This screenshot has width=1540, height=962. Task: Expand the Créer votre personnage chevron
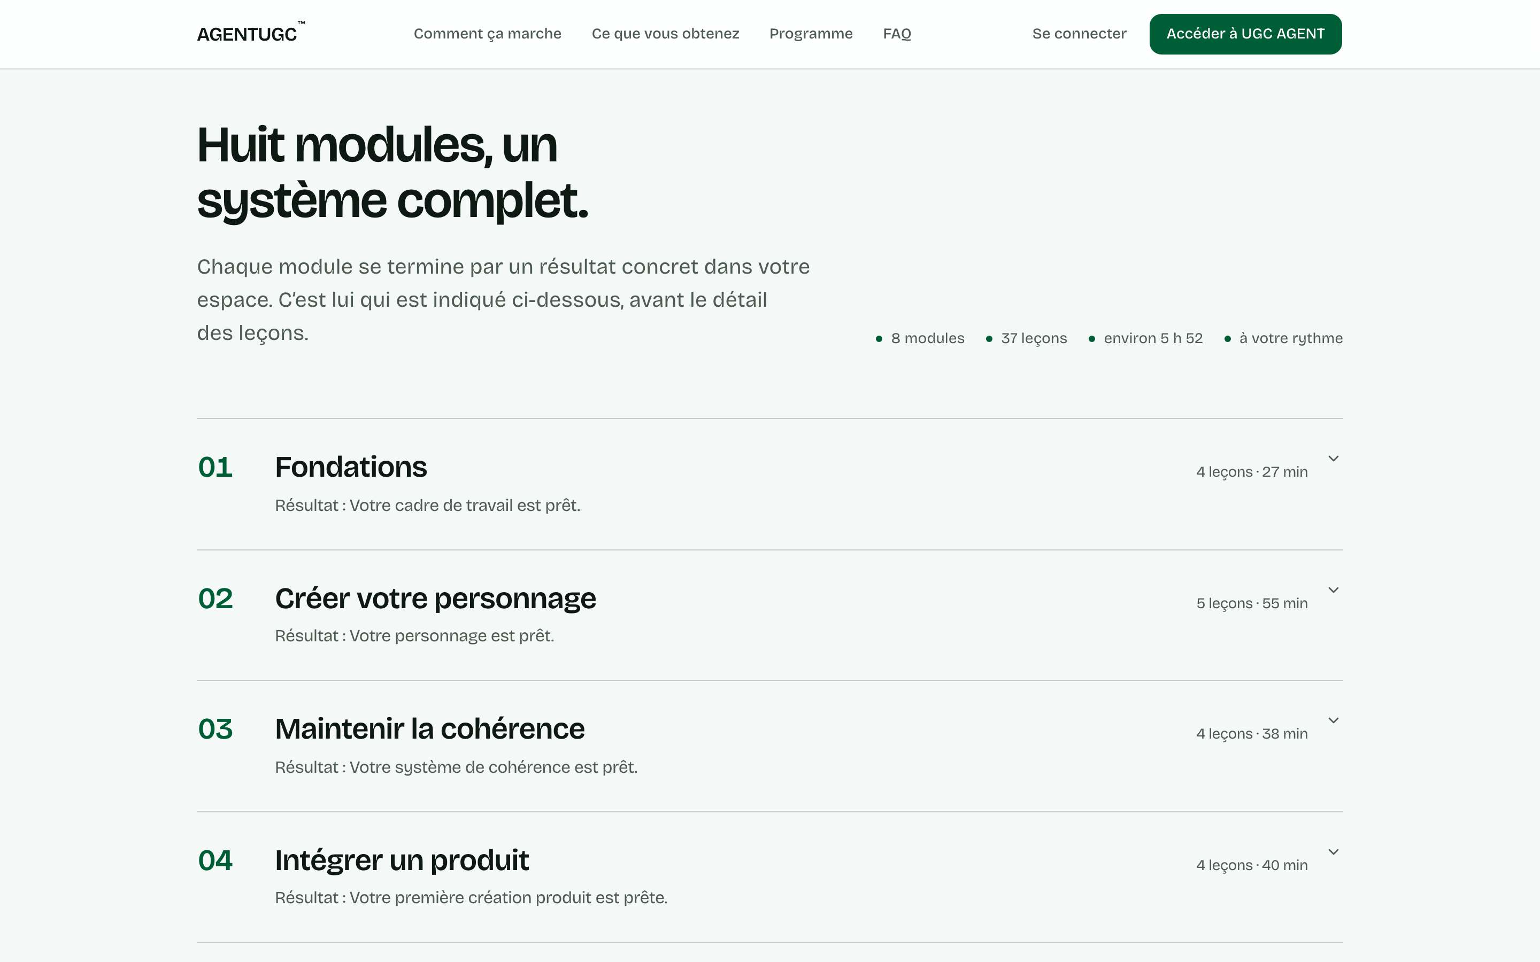[1333, 590]
